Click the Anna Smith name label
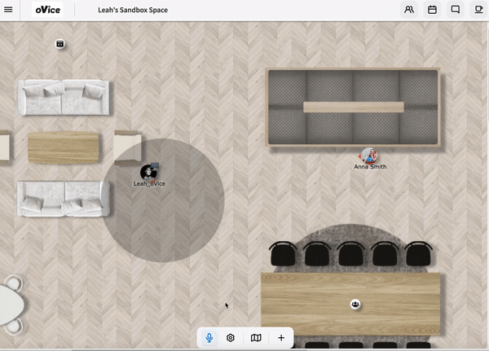Viewport: 489px width, 351px height. [370, 167]
